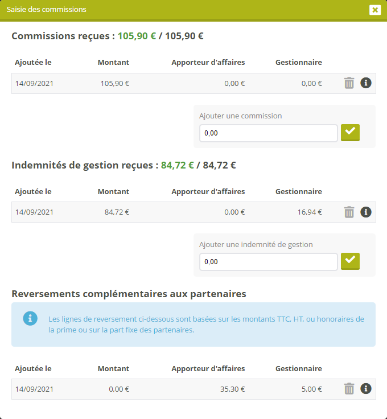Click the blue info icon in the notice banner
387x419 pixels.
(x=30, y=318)
